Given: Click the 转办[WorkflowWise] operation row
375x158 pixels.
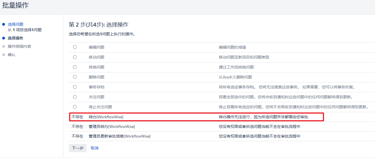Looking at the screenshot, I should tap(106, 117).
